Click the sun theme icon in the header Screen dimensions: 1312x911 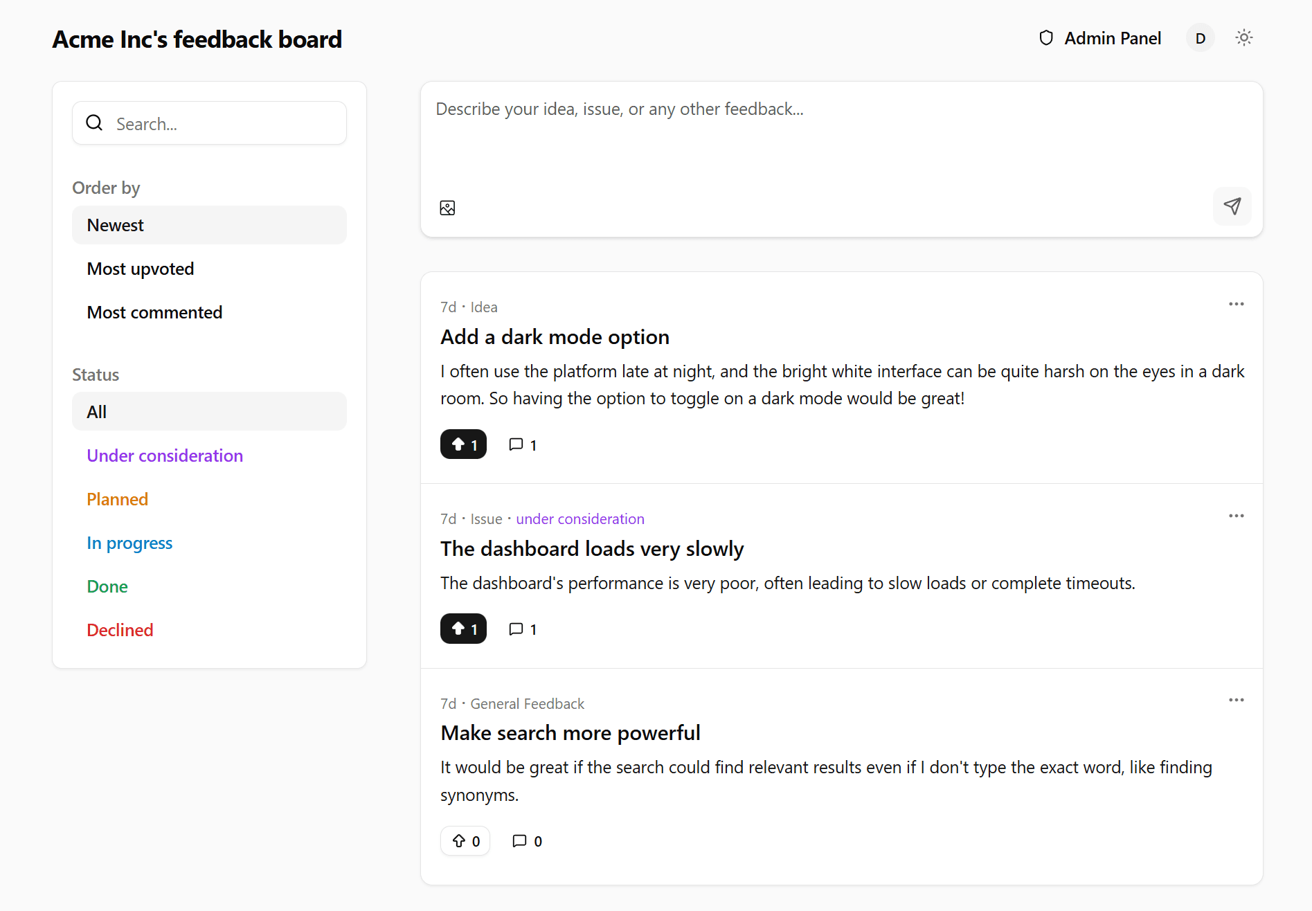pyautogui.click(x=1244, y=37)
